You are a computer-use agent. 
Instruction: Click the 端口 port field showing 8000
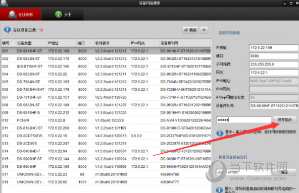(x=274, y=56)
